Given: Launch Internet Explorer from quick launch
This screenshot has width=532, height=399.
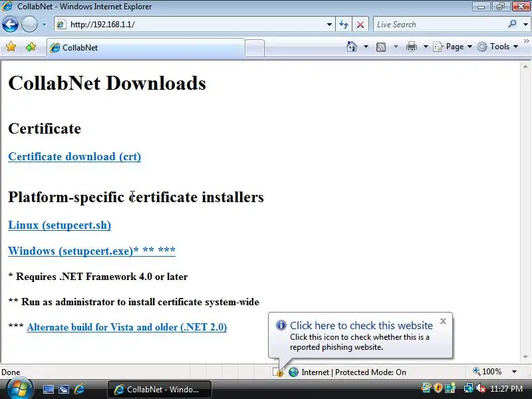Looking at the screenshot, I should tap(79, 390).
